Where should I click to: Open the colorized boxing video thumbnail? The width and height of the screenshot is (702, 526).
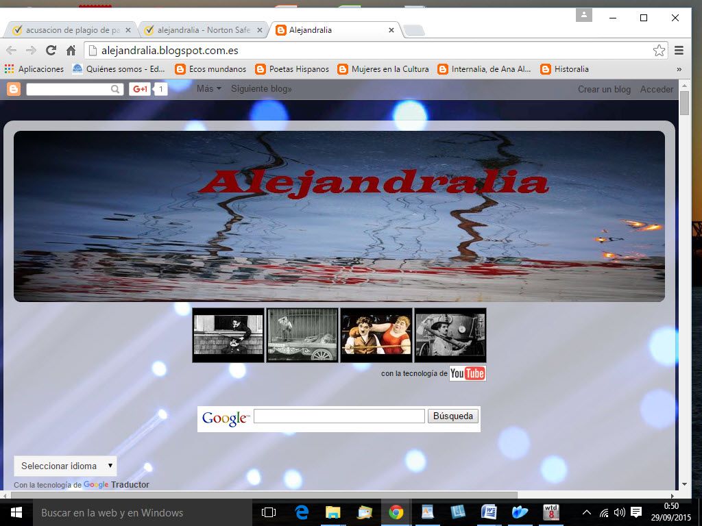pyautogui.click(x=376, y=335)
